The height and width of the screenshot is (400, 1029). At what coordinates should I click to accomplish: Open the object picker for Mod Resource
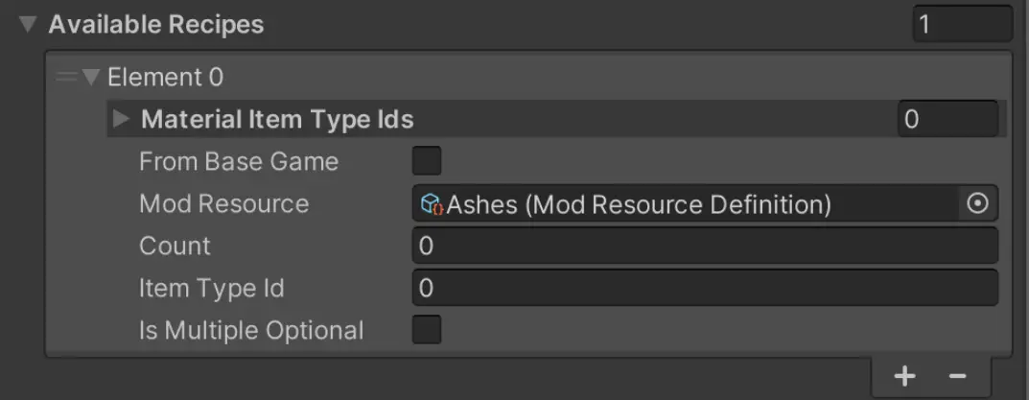977,203
